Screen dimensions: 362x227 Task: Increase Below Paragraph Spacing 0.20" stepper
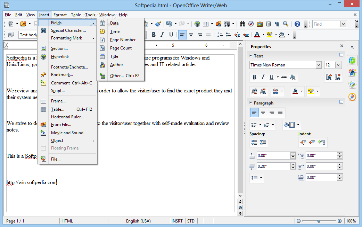click(x=293, y=165)
